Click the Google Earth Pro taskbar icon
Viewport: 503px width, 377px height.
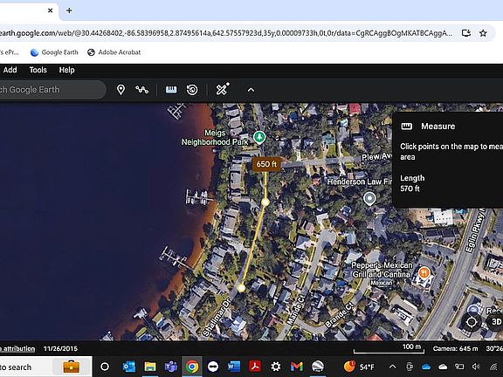click(x=318, y=367)
